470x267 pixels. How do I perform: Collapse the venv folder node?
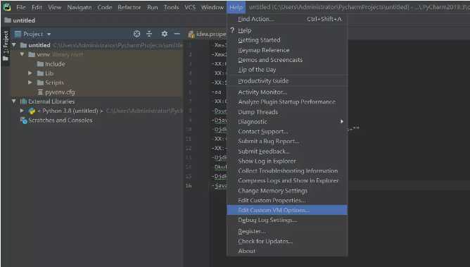coord(23,54)
